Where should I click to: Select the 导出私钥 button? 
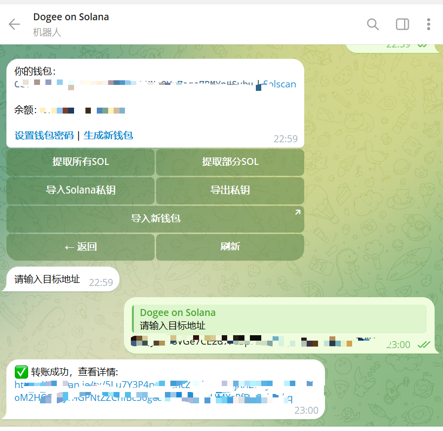(230, 190)
